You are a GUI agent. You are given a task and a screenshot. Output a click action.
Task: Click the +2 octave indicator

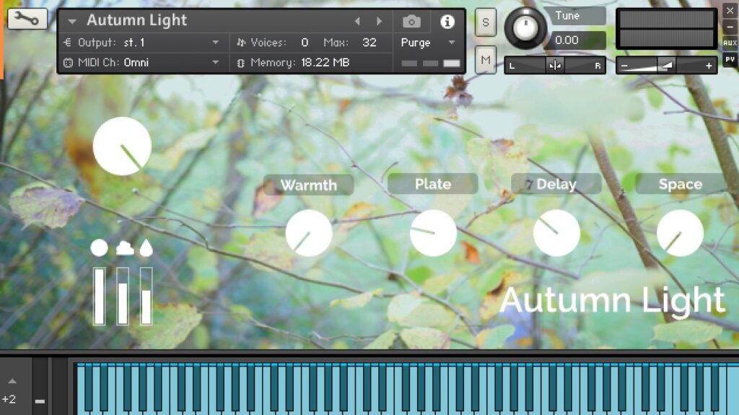coord(9,399)
